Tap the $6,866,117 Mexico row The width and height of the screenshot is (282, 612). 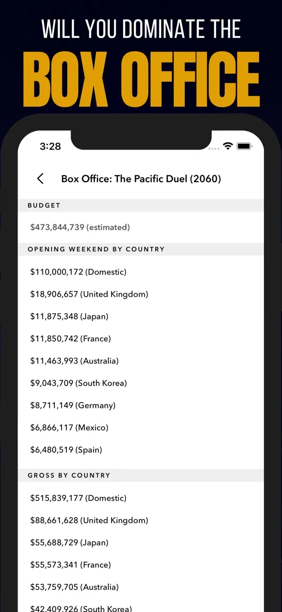click(x=141, y=427)
